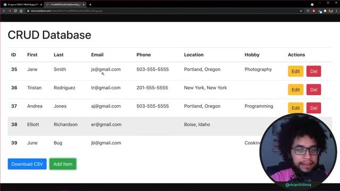This screenshot has width=340, height=191.
Task: Click the First column header
Action: [32, 55]
